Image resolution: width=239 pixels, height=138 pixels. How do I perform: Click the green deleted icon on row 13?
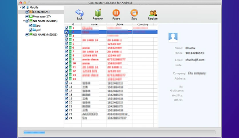70,75
